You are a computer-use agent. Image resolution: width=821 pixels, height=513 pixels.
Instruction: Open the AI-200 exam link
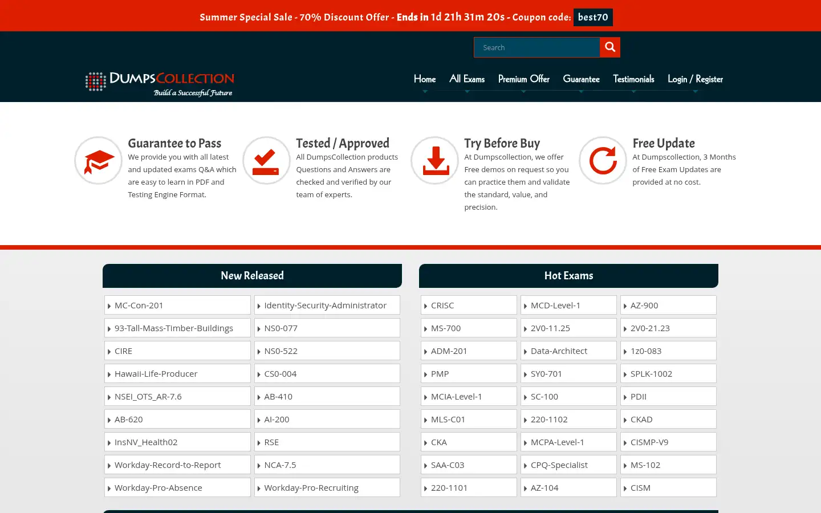pyautogui.click(x=327, y=419)
